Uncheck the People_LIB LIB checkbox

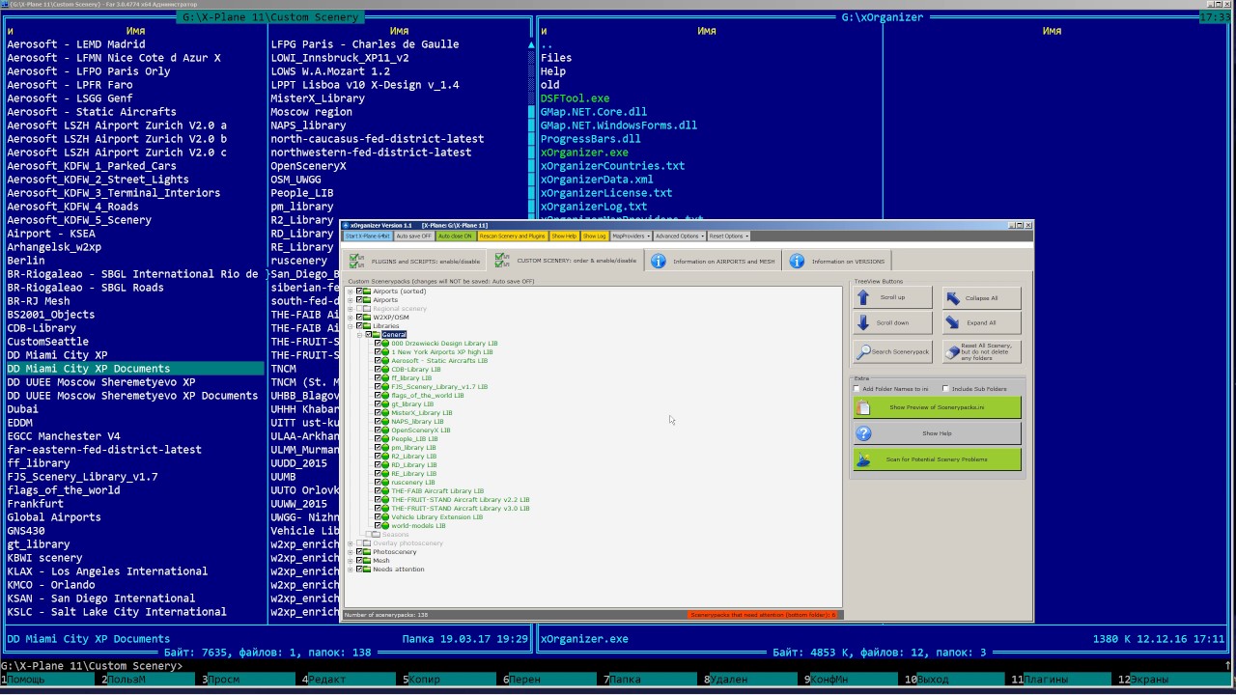pyautogui.click(x=378, y=438)
